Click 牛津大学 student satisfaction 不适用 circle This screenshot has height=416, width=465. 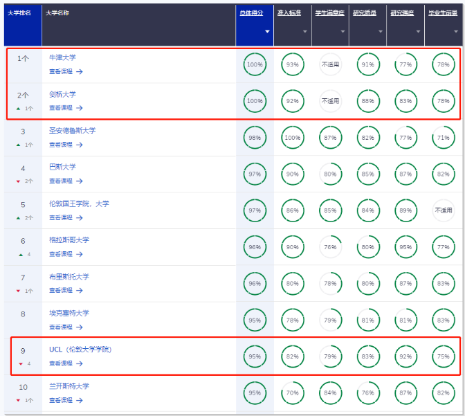coord(330,64)
